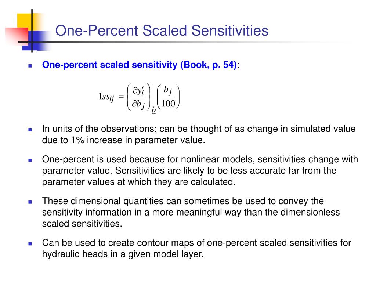Click the blue square in the logo
376x282 pixels.
pyautogui.click(x=36, y=41)
